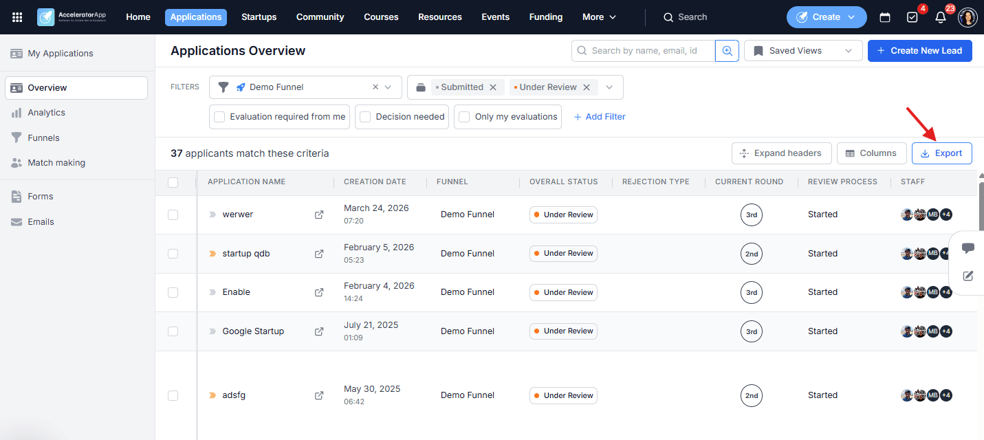Click the Search by name, email, id field
The width and height of the screenshot is (984, 440).
tap(643, 51)
